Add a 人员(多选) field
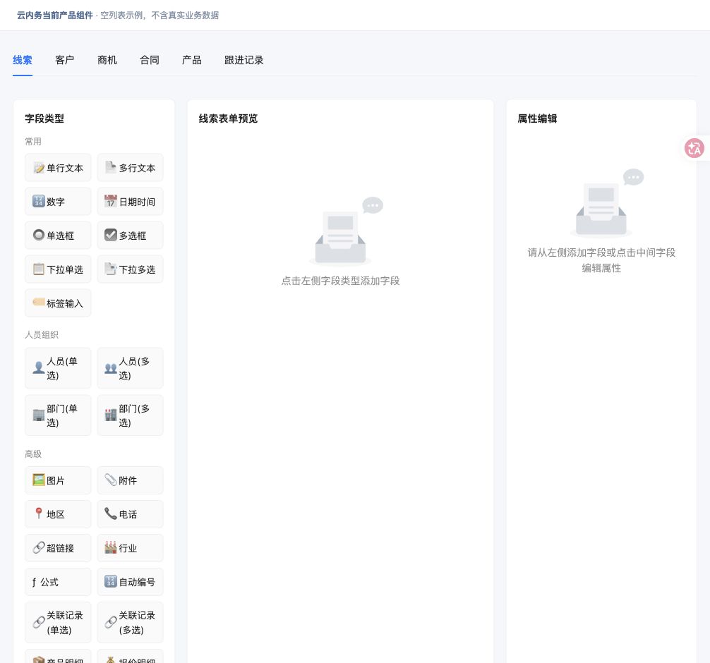Viewport: 710px width, 663px height. click(130, 368)
